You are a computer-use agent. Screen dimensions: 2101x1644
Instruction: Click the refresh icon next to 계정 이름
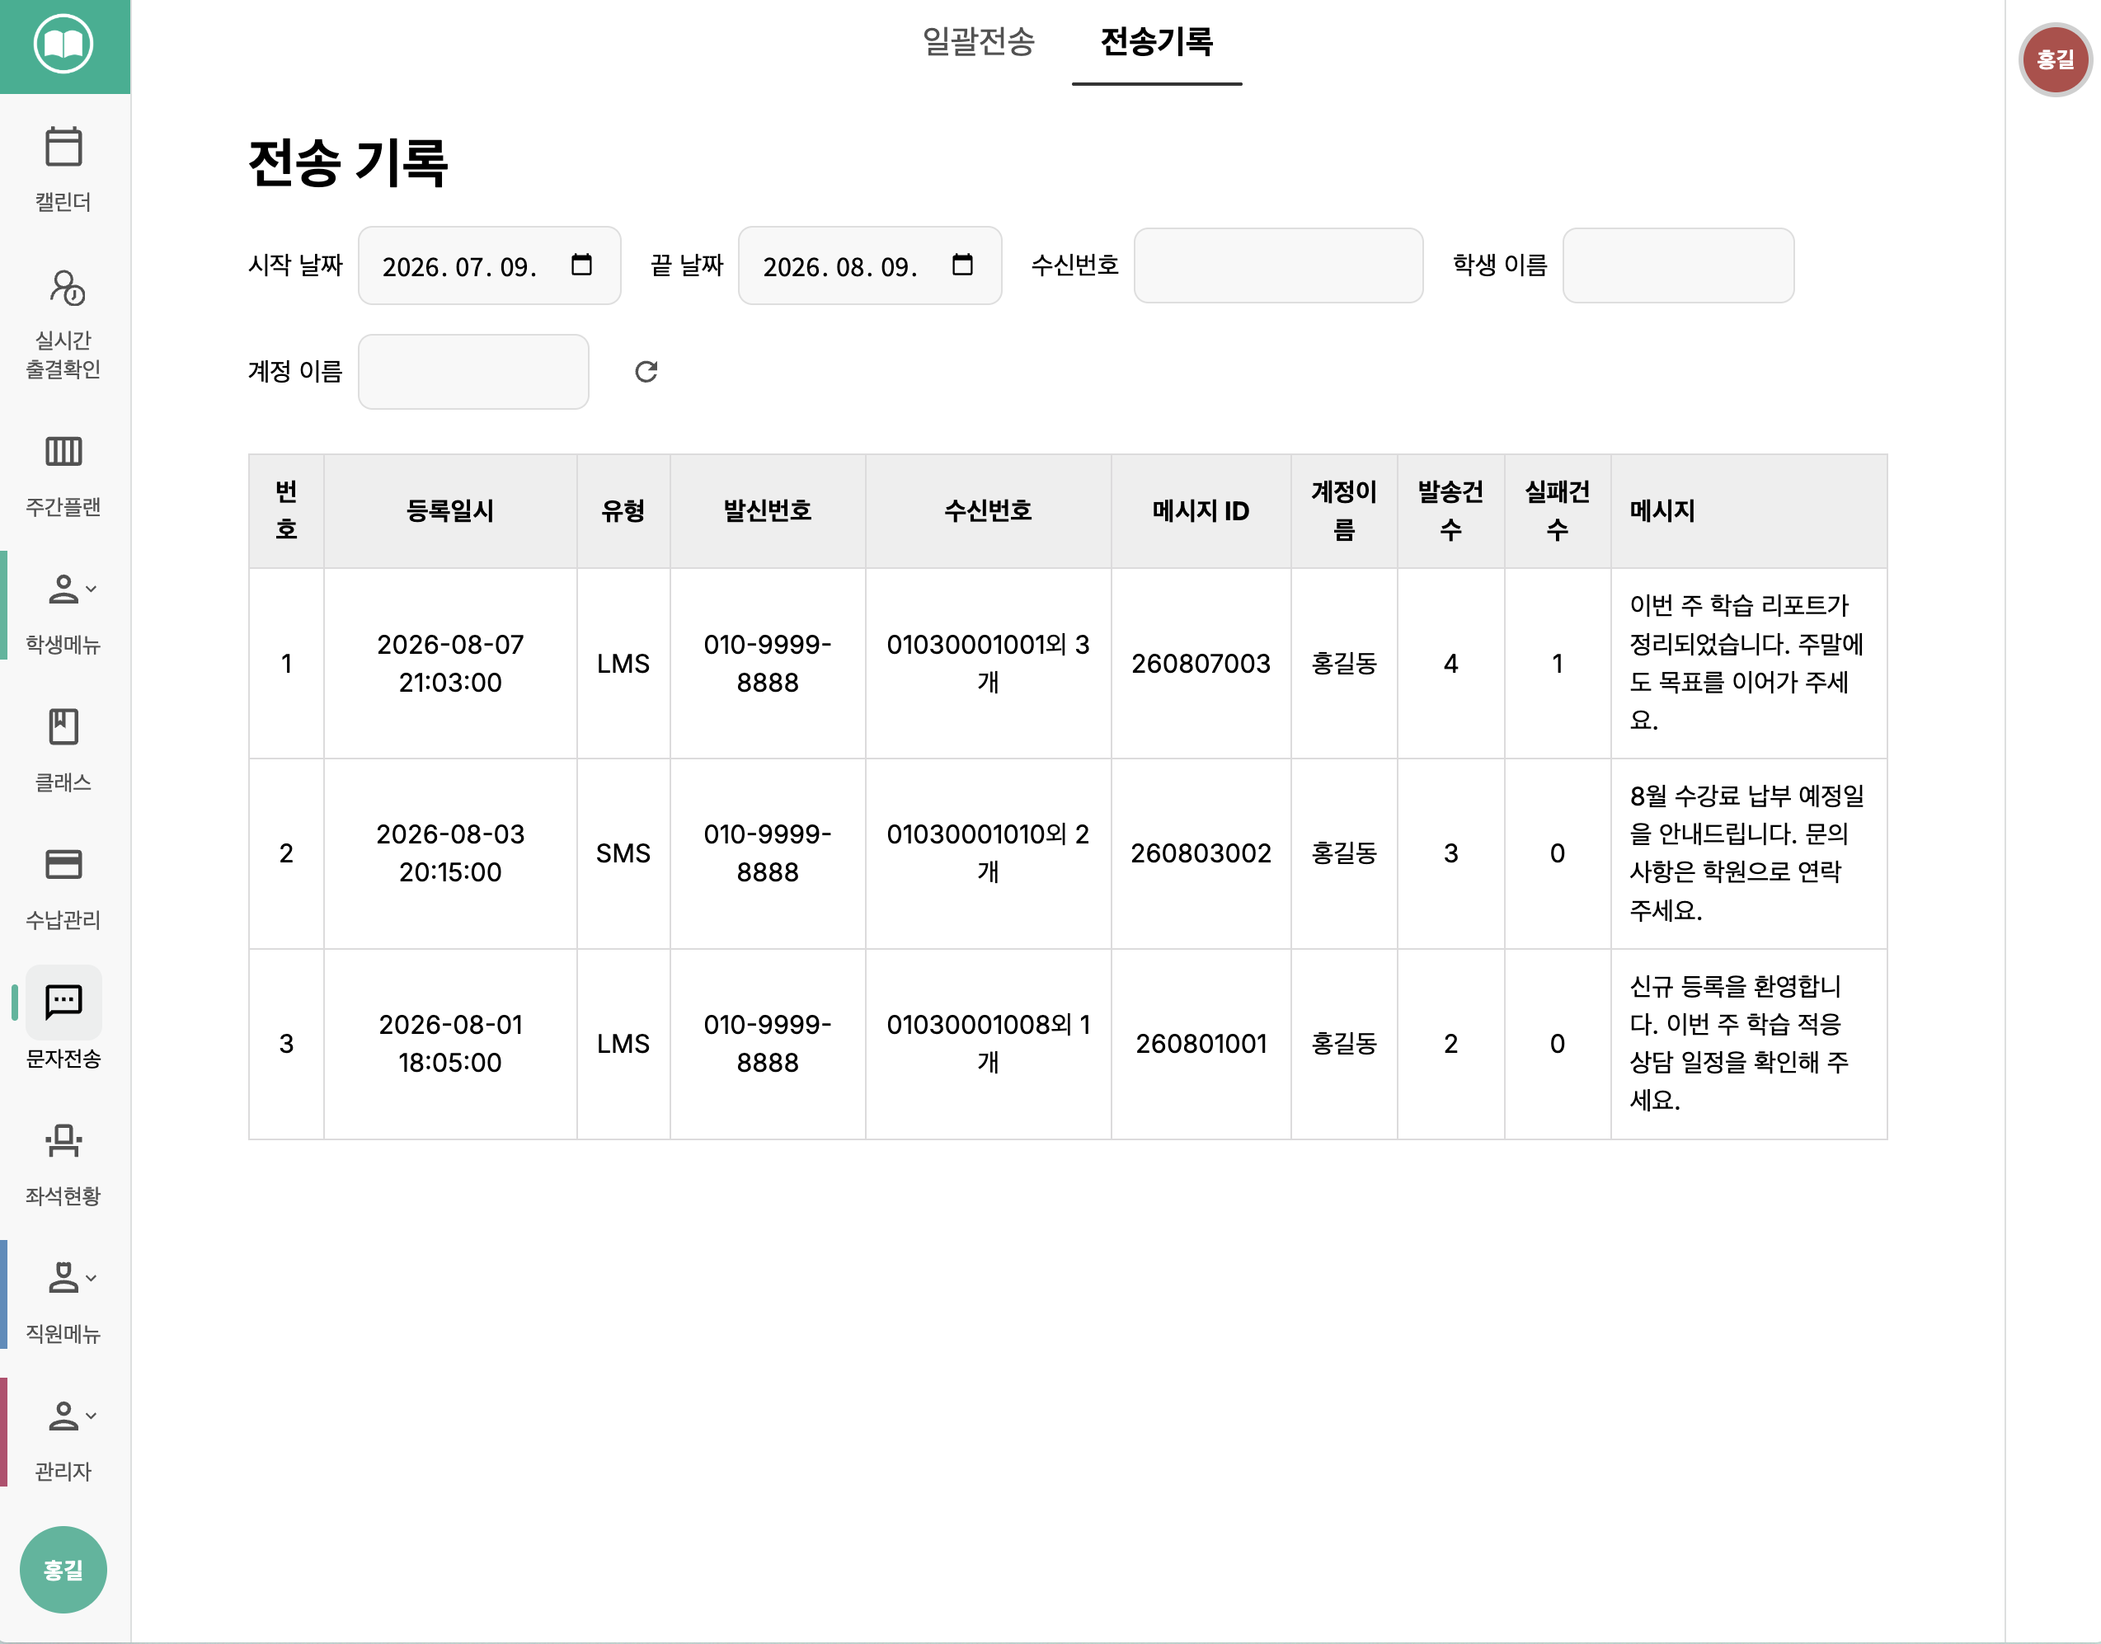(646, 372)
